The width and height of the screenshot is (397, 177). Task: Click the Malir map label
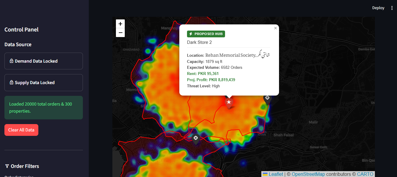pyautogui.click(x=314, y=122)
